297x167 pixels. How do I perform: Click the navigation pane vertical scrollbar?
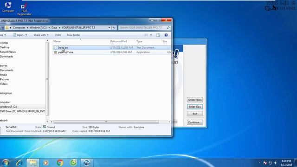(47, 79)
